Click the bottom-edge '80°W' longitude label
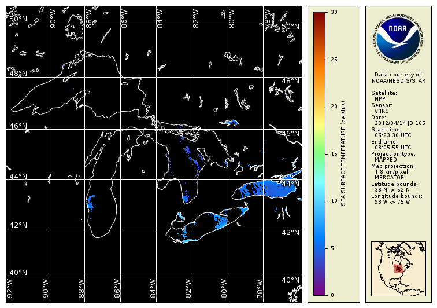The image size is (437, 308). point(224,288)
